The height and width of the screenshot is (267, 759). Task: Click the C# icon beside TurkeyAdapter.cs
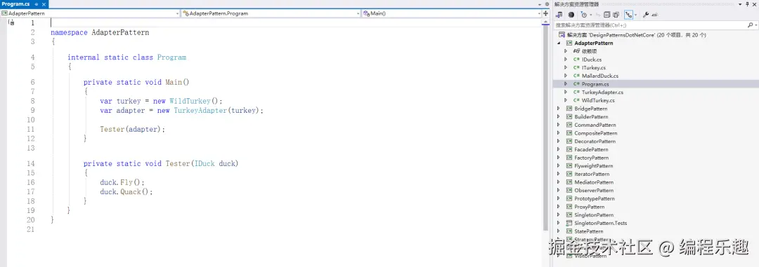[x=576, y=93]
